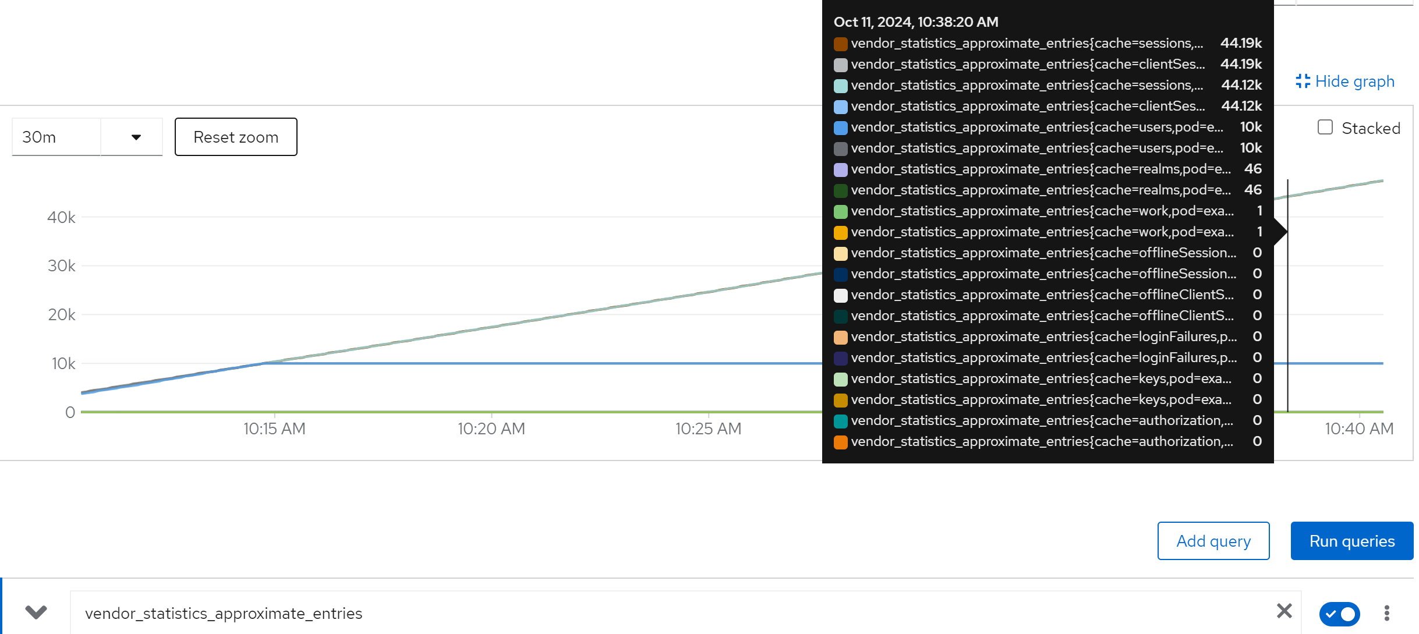Click Reset zoom button

[x=236, y=137]
